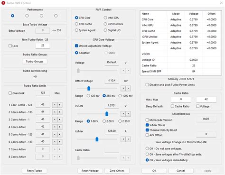Lower IccMax value with left arrow button

coord(123,139)
